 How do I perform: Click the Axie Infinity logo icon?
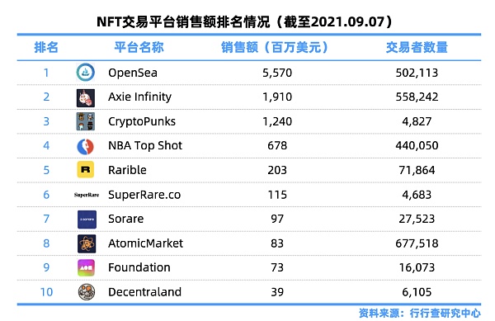click(x=86, y=98)
